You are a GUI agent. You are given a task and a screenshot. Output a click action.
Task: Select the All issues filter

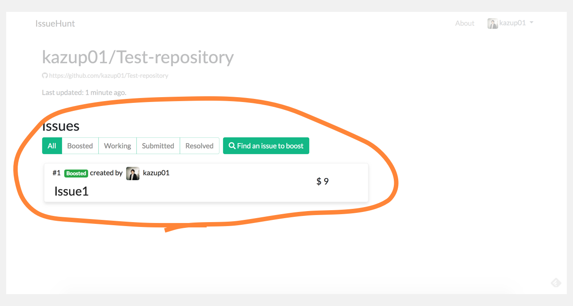tap(52, 146)
